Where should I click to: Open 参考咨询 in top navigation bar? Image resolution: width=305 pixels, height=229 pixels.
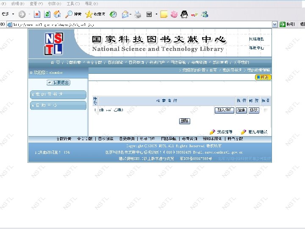click(x=199, y=62)
